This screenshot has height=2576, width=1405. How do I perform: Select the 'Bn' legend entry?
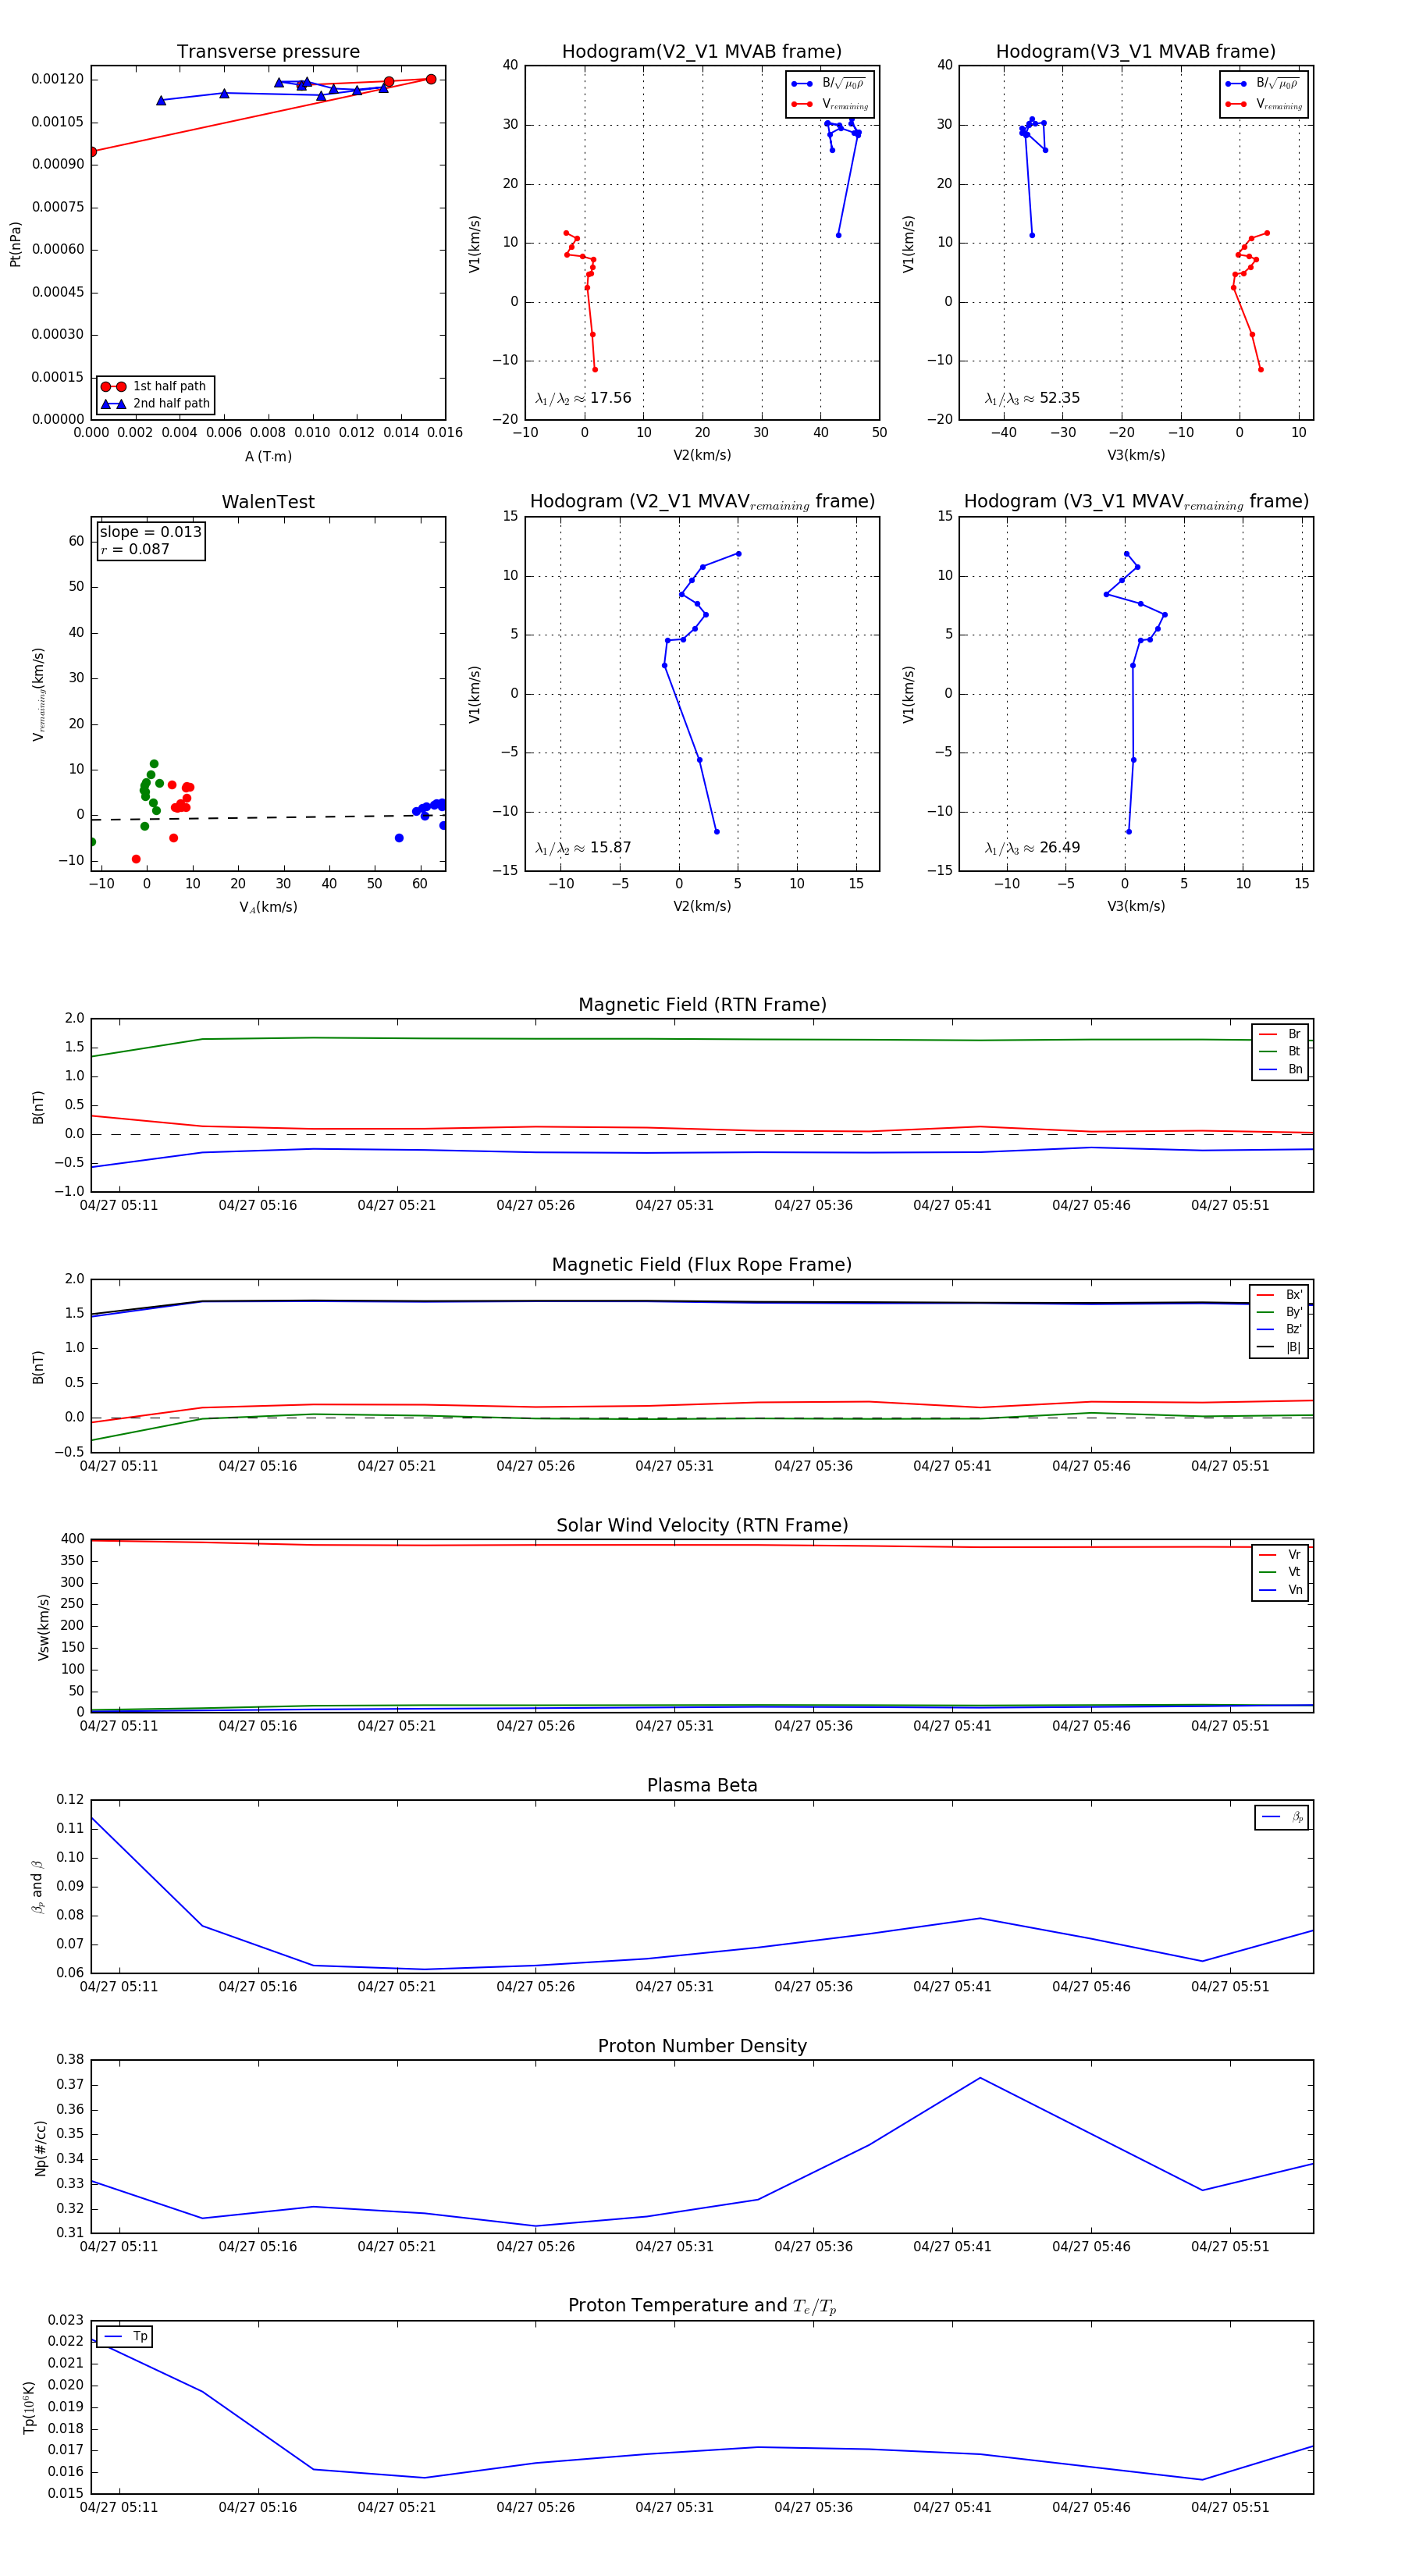click(1280, 1070)
